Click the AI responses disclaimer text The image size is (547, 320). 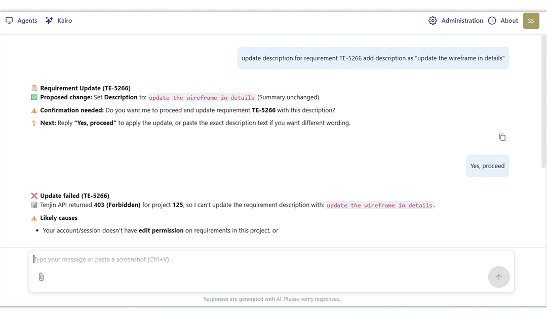pyautogui.click(x=272, y=299)
